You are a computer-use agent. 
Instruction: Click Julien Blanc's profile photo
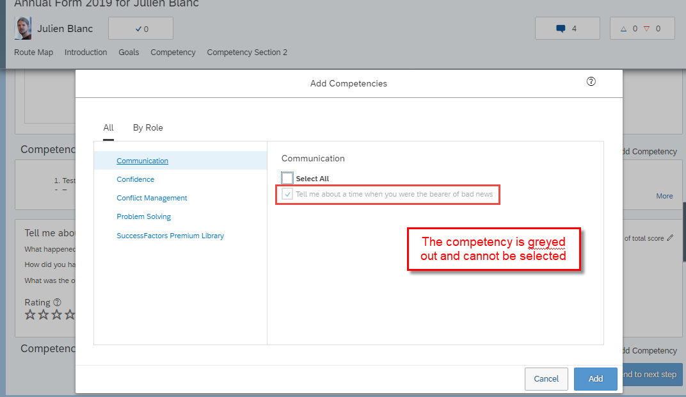pos(23,28)
